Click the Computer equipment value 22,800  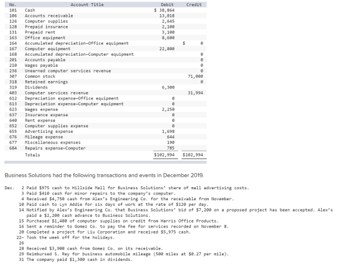coord(167,49)
